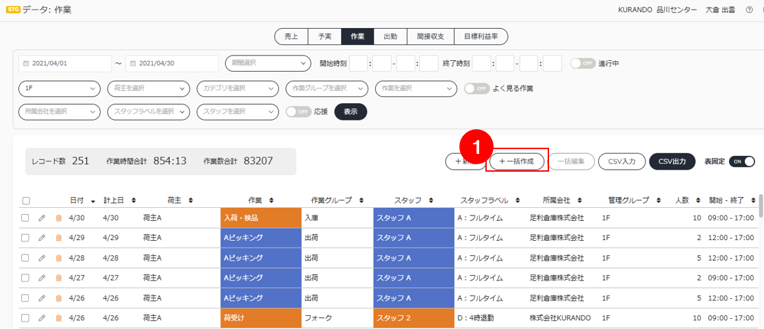Viewport: 764px width, 329px height.
Task: Check the 4/30 row checkbox
Action: tap(25, 218)
